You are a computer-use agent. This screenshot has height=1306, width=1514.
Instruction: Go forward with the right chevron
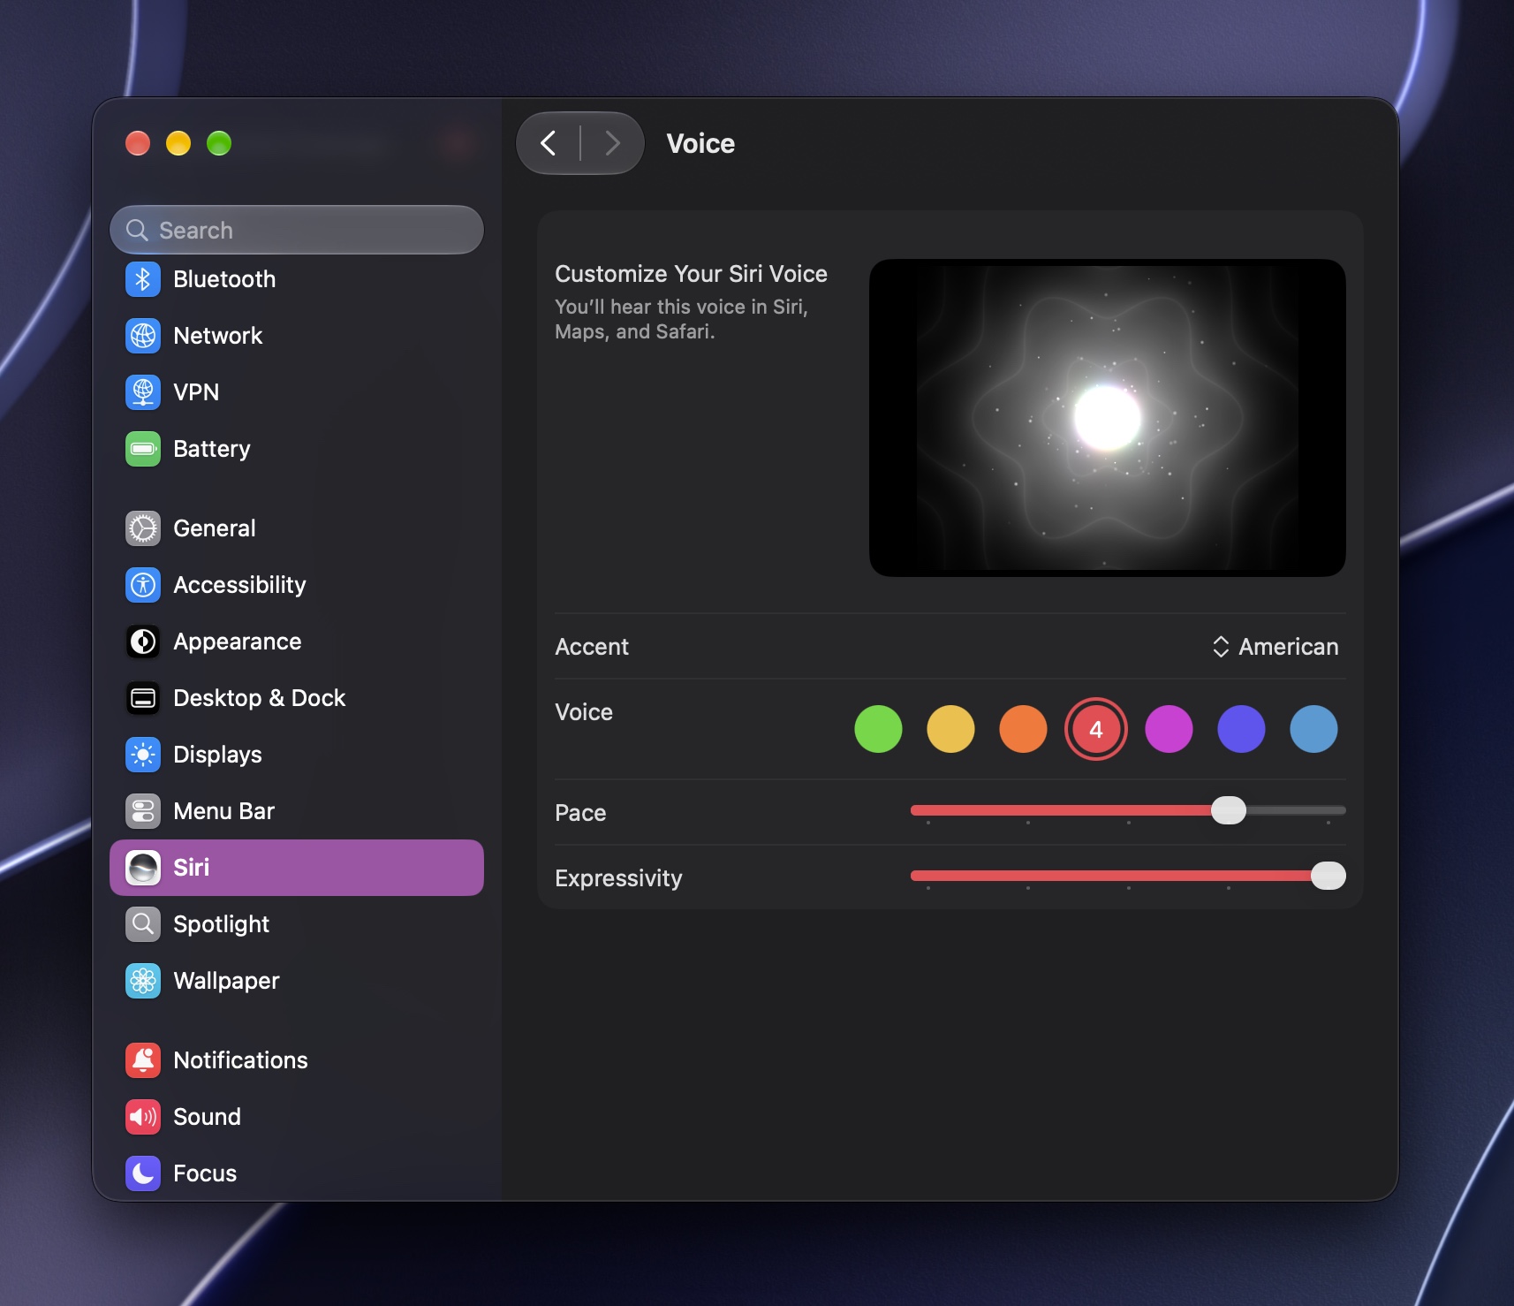tap(612, 143)
